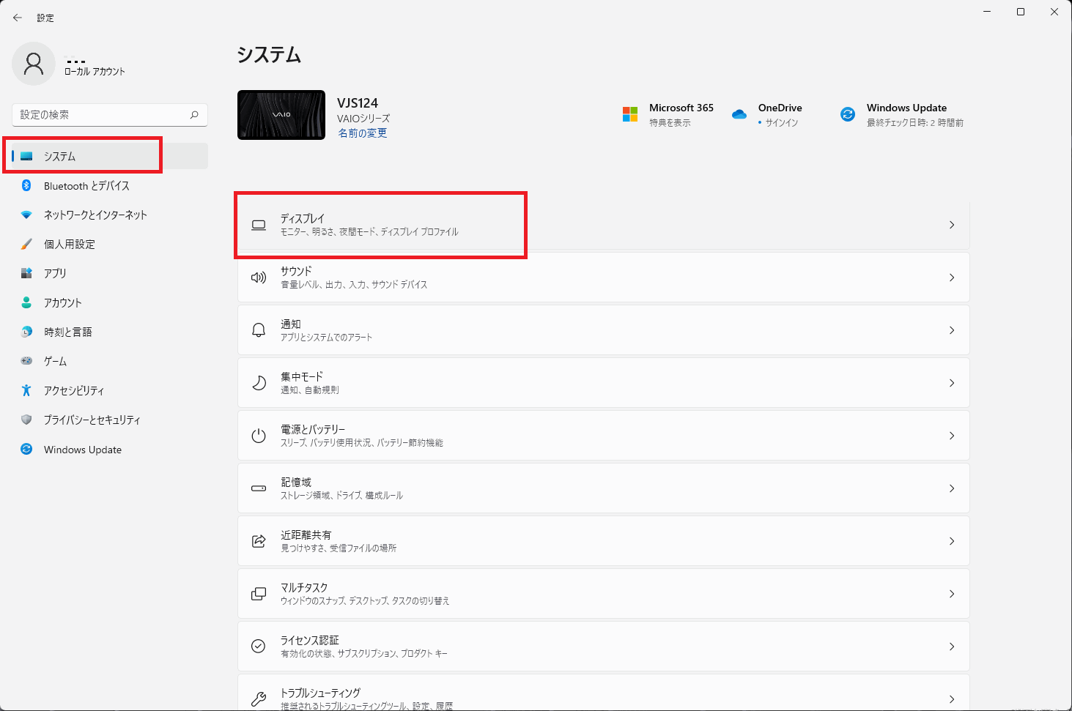
Task: Click the ライセンス認証 checkmark icon
Action: tap(259, 647)
